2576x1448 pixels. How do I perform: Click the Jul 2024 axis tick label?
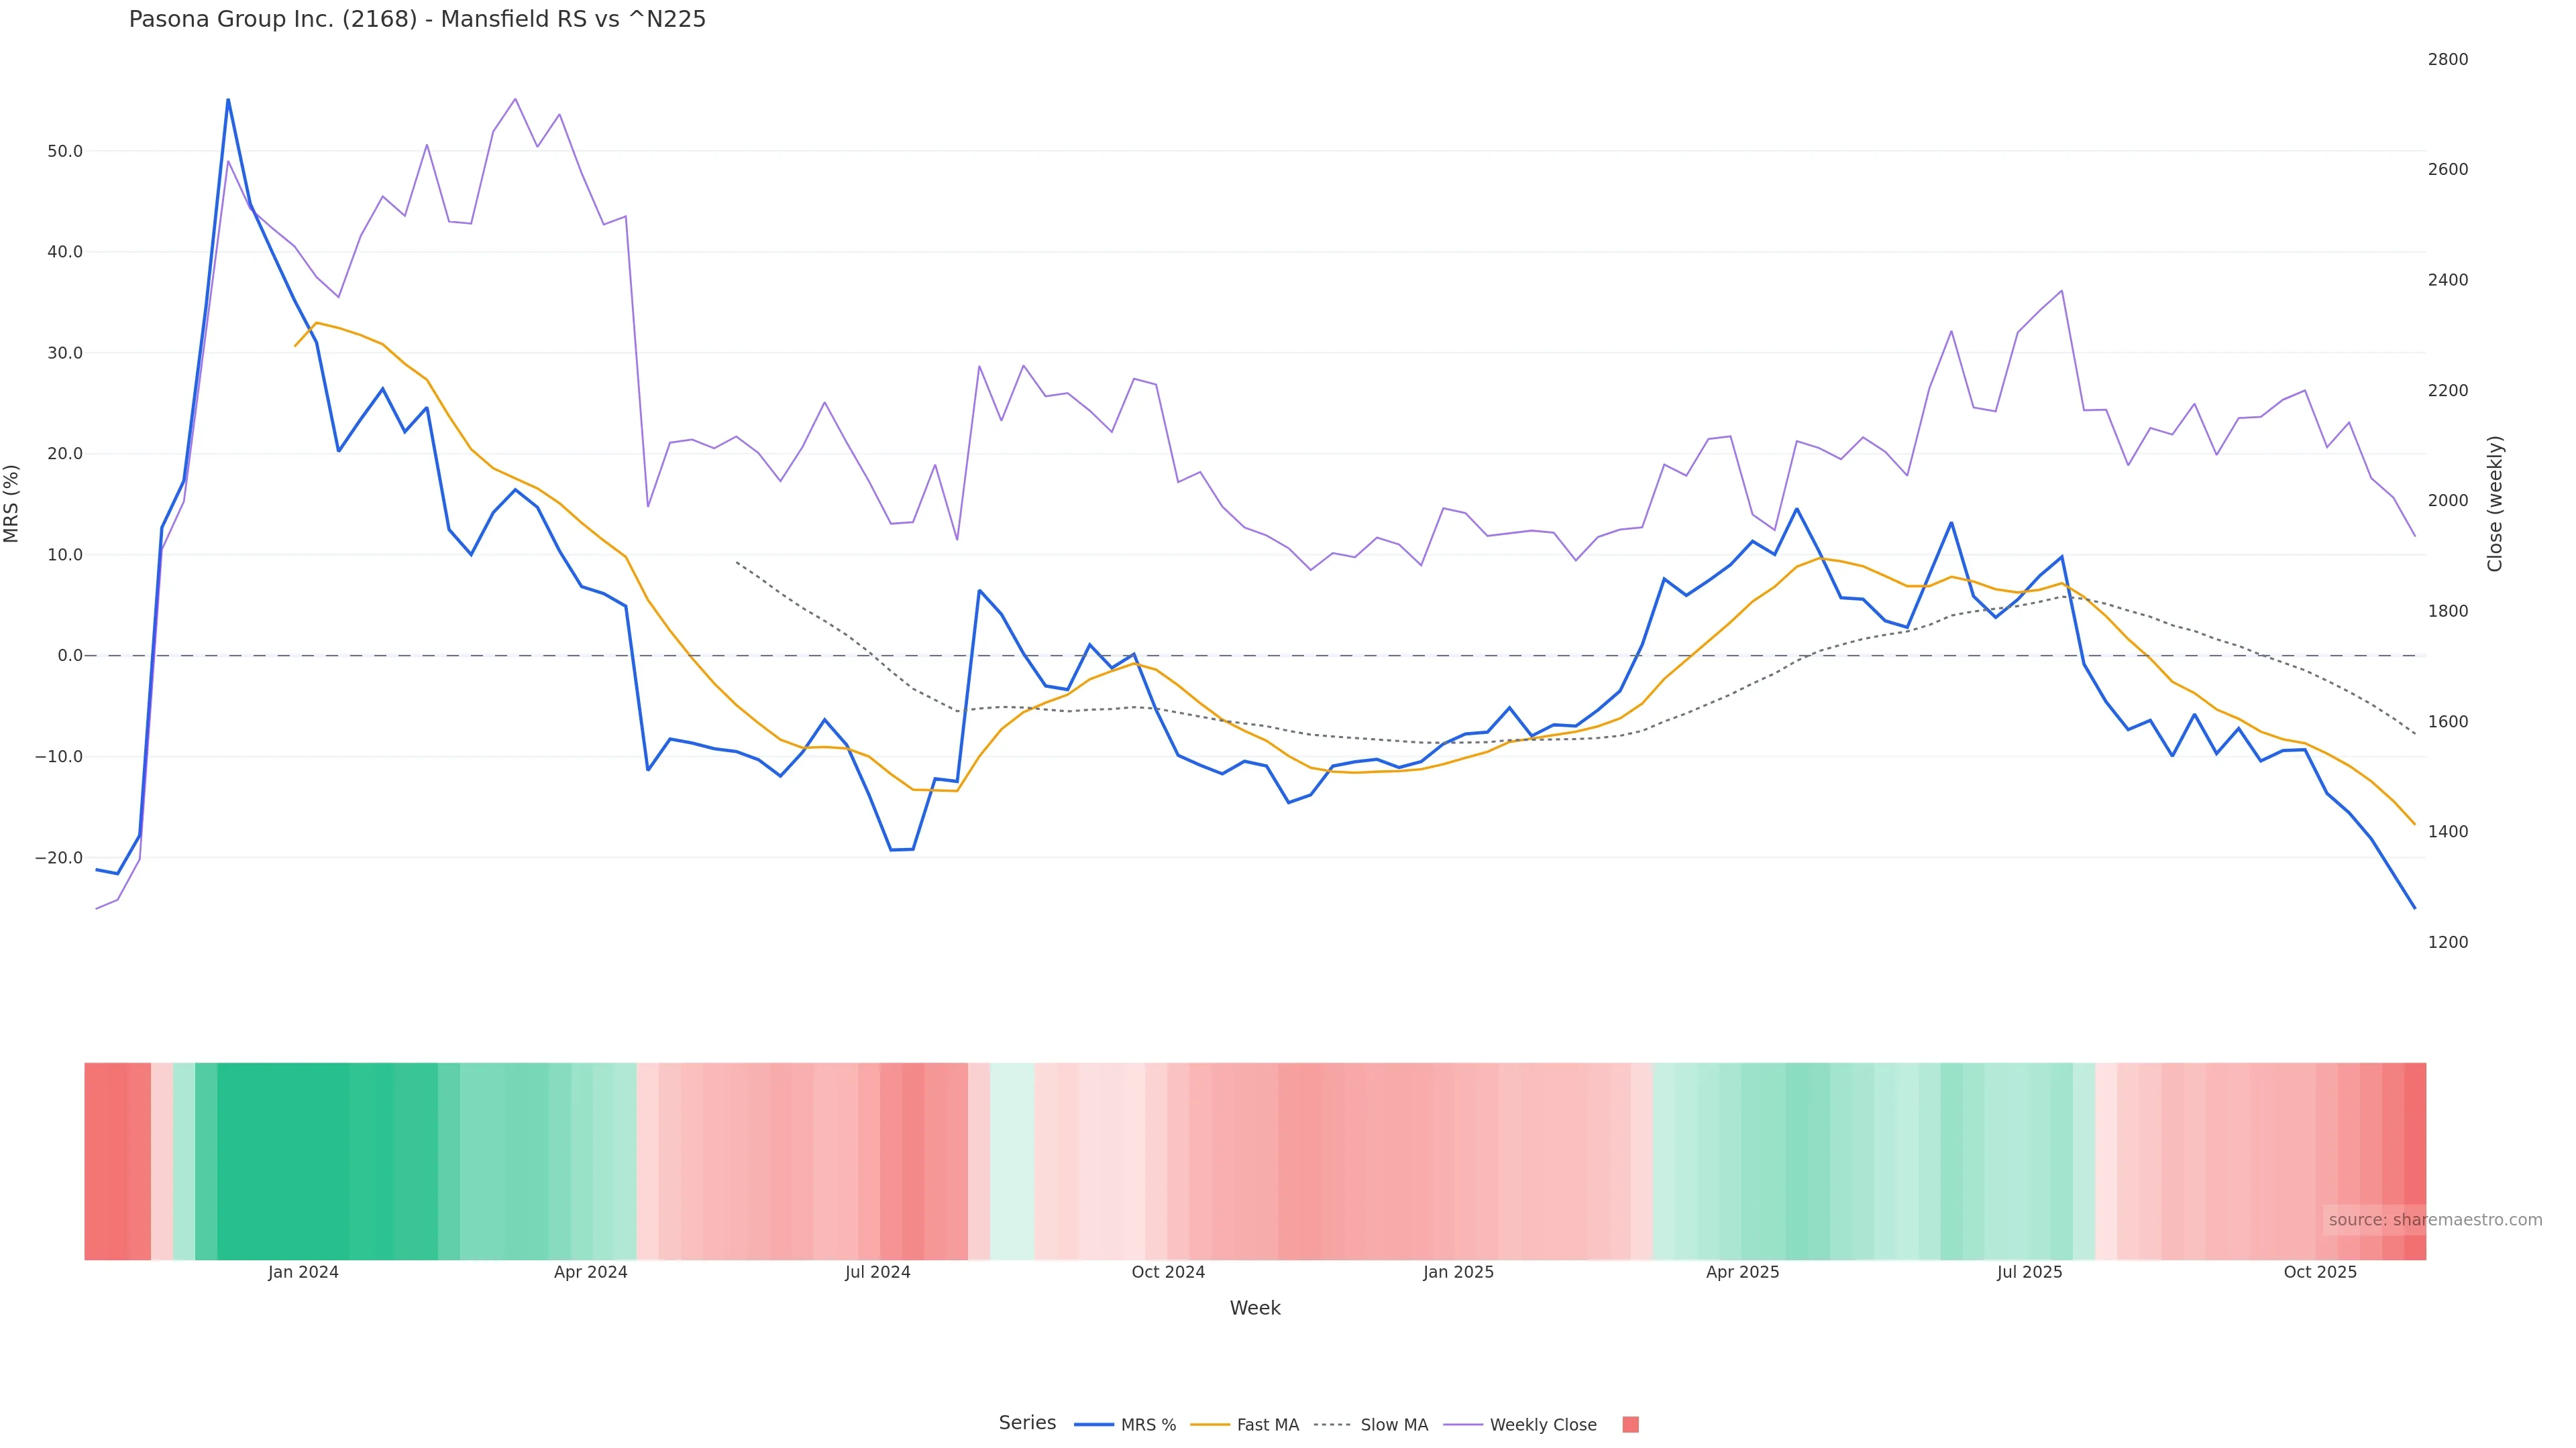click(877, 1272)
